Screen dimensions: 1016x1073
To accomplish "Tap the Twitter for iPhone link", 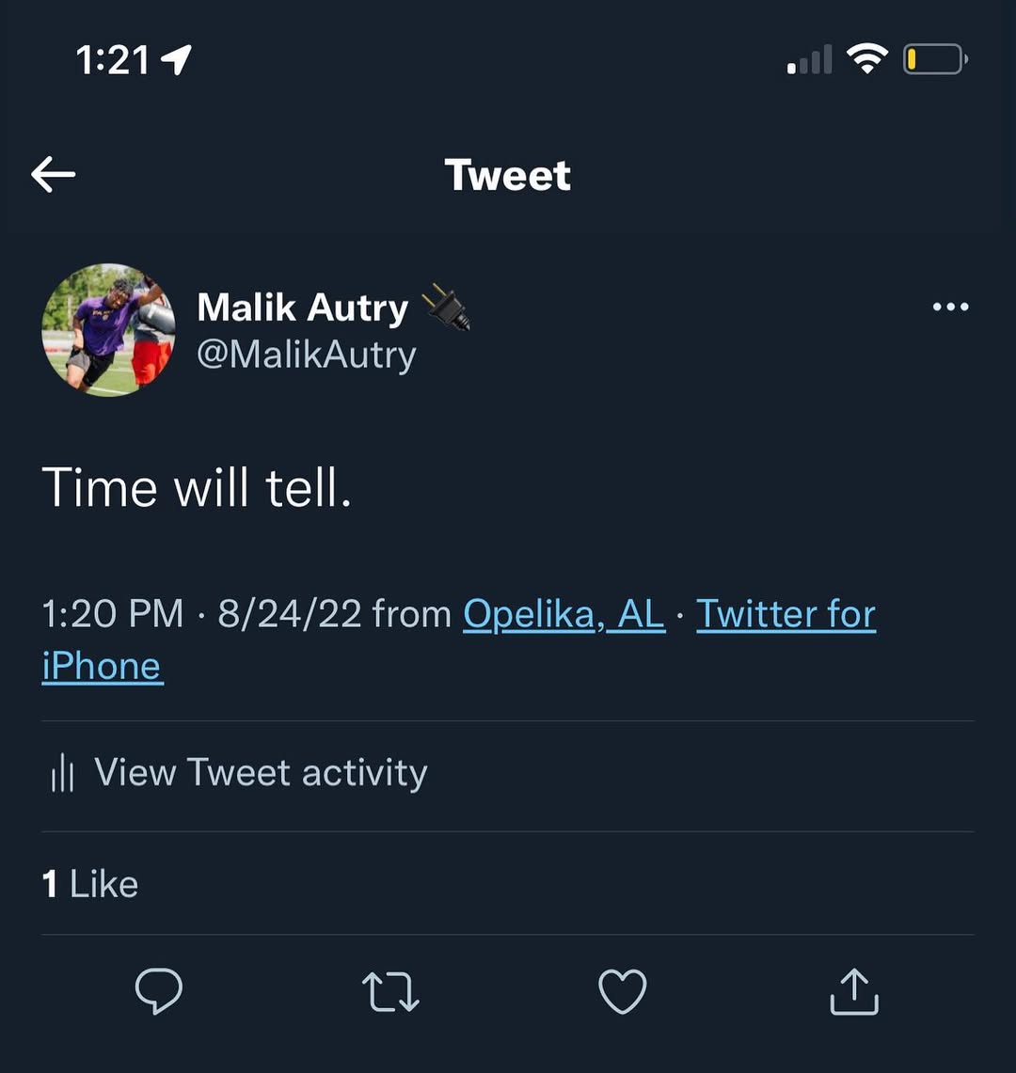I will click(x=786, y=614).
